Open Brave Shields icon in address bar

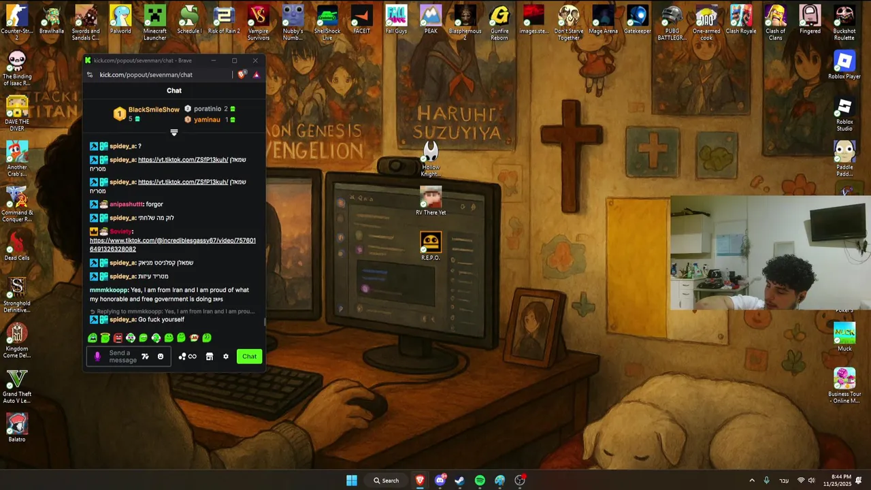(242, 75)
